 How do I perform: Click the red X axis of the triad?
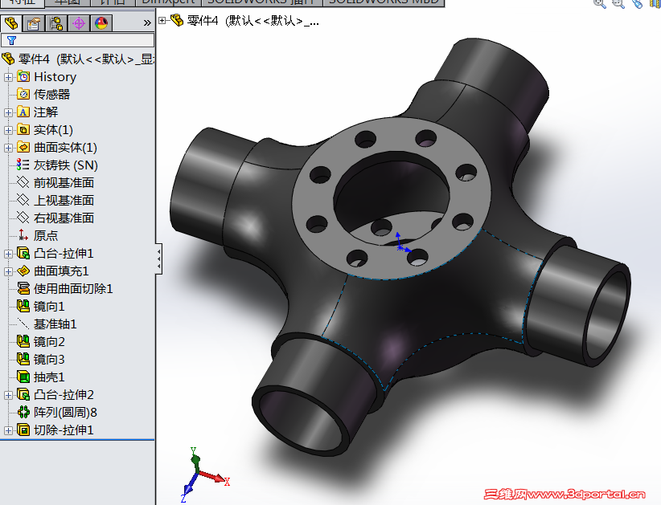(213, 477)
